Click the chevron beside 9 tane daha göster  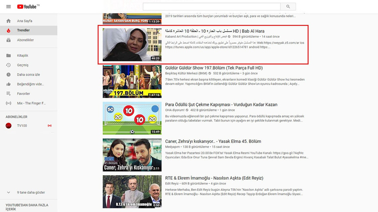[x=8, y=192]
